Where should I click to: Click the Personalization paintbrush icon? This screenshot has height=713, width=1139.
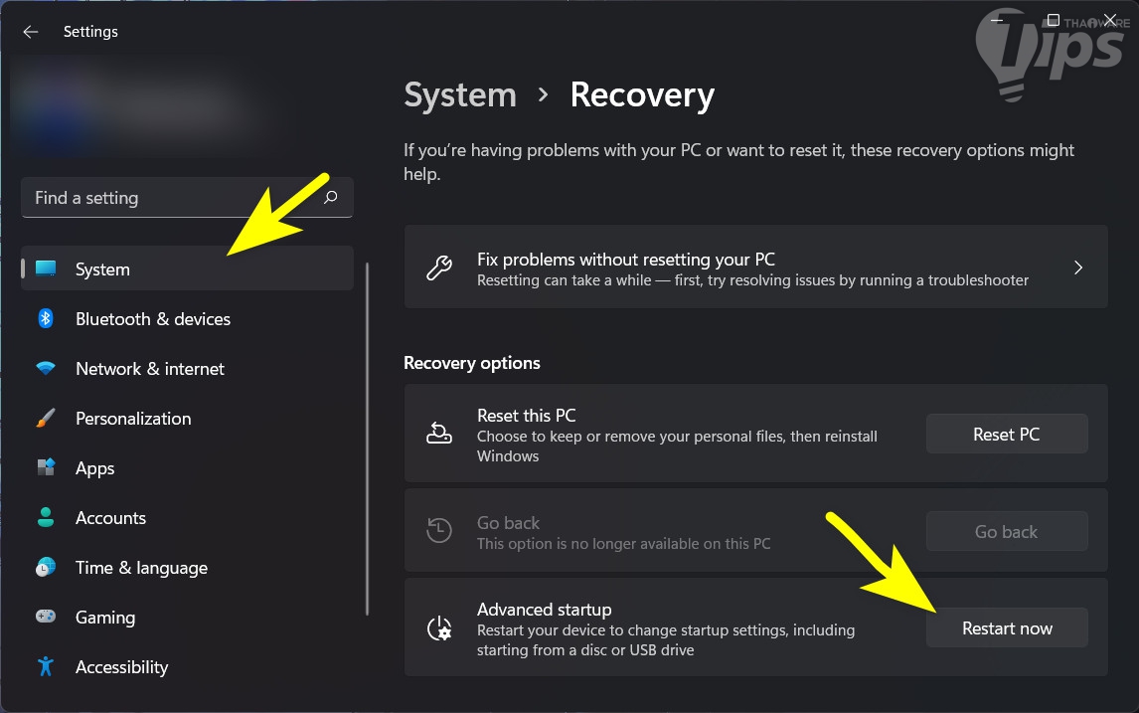[46, 419]
